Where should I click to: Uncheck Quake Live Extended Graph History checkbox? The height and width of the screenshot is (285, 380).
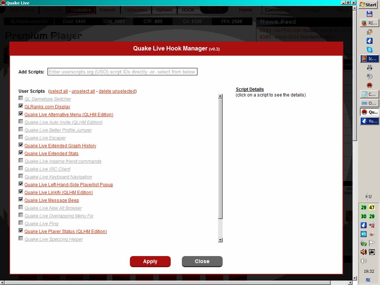pyautogui.click(x=21, y=145)
